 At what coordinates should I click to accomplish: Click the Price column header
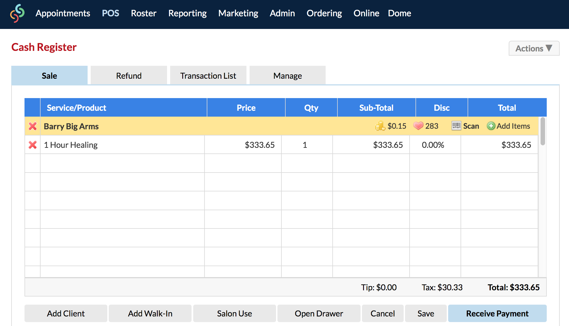(246, 108)
